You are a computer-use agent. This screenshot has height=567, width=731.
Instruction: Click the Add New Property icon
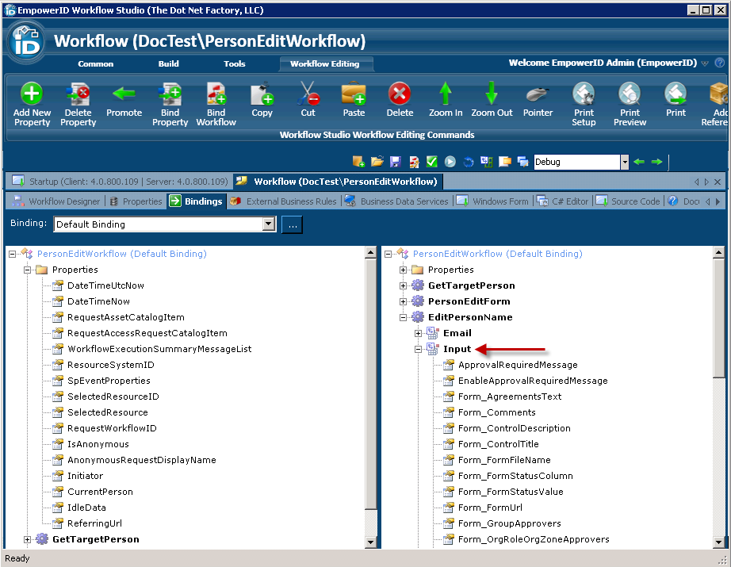click(32, 95)
